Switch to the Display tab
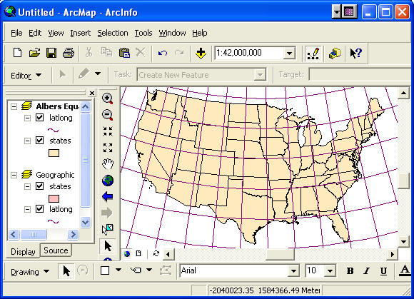 23,251
